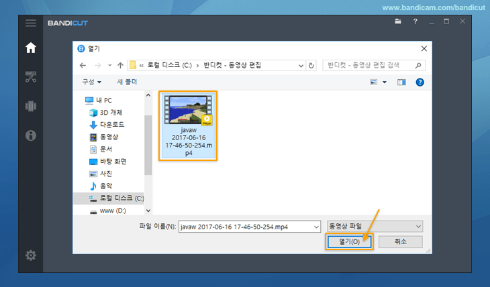Select javaw 2017-06-16 video thumbnail
The height and width of the screenshot is (287, 490).
(x=188, y=126)
